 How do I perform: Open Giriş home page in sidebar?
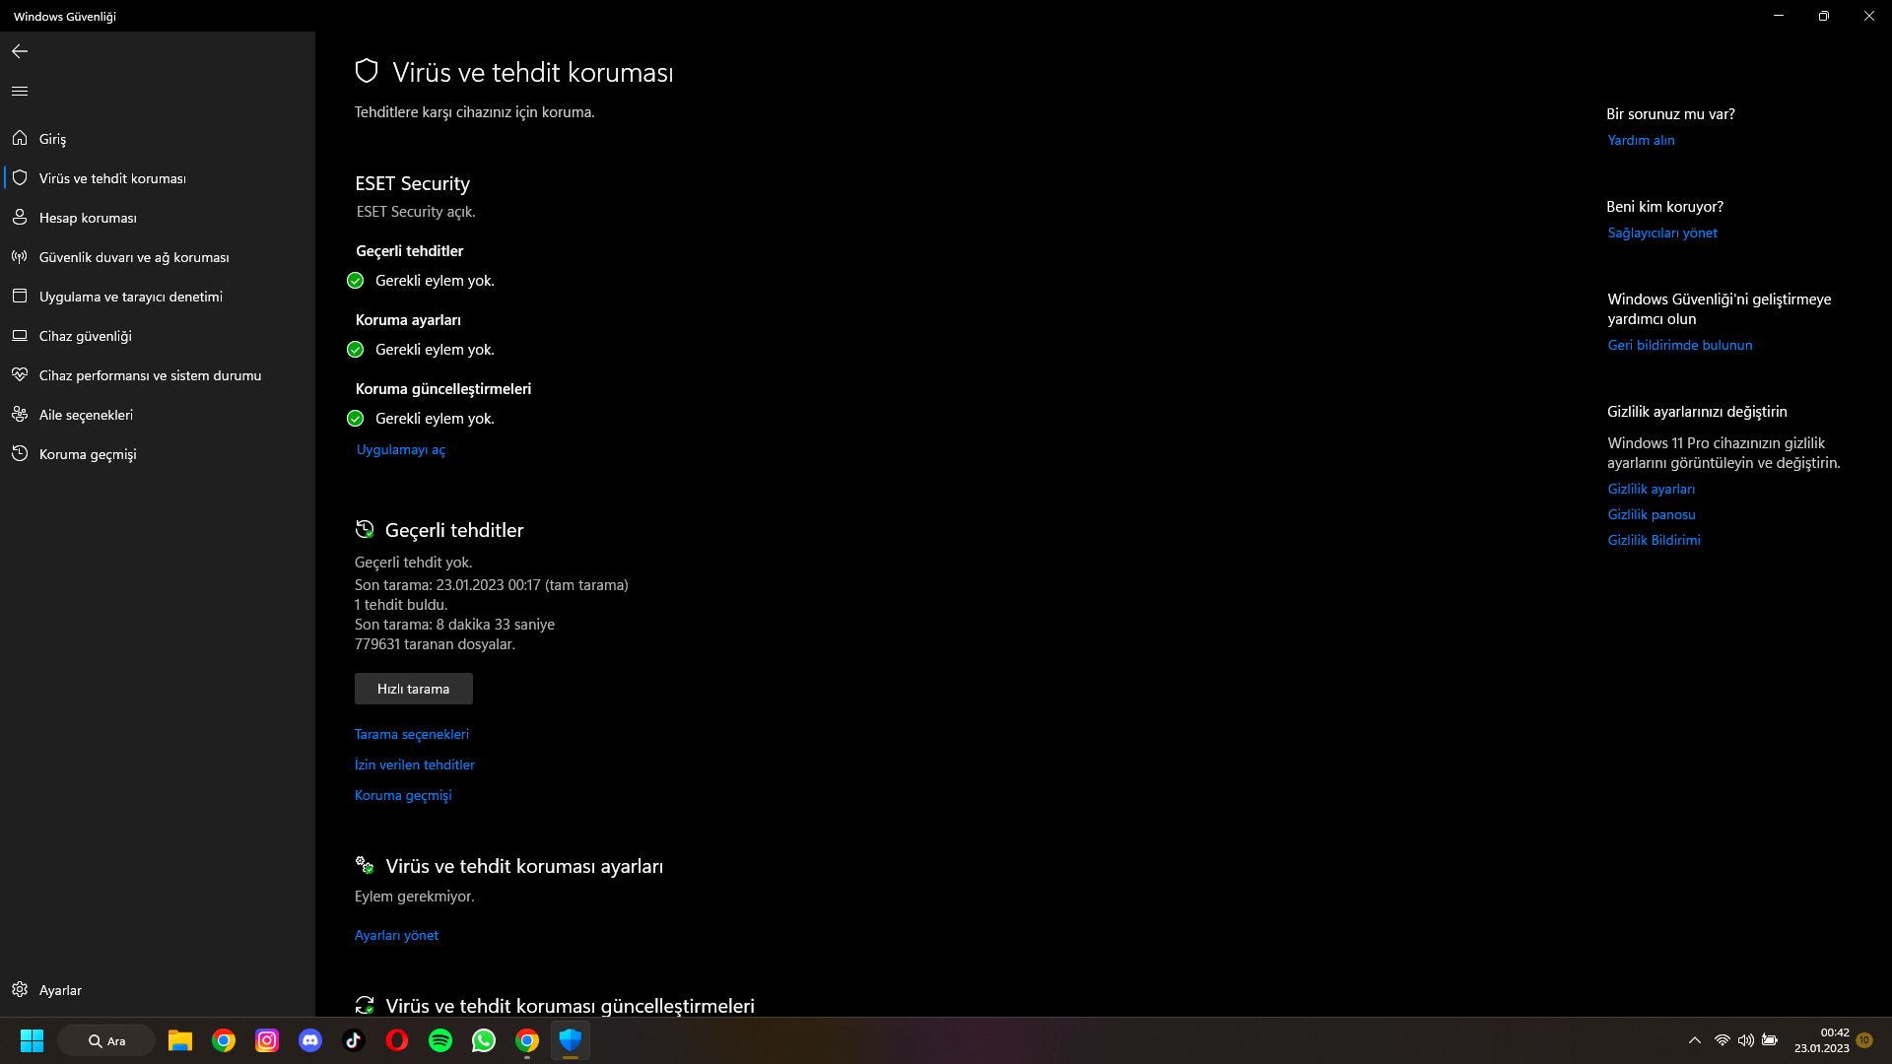[x=52, y=139]
